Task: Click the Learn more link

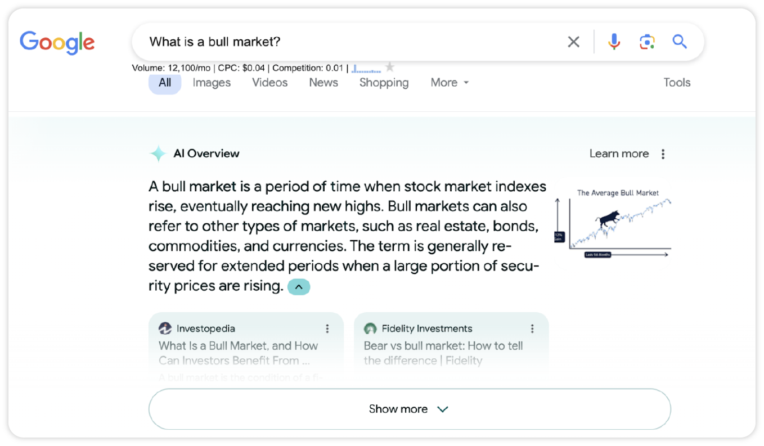Action: 619,154
